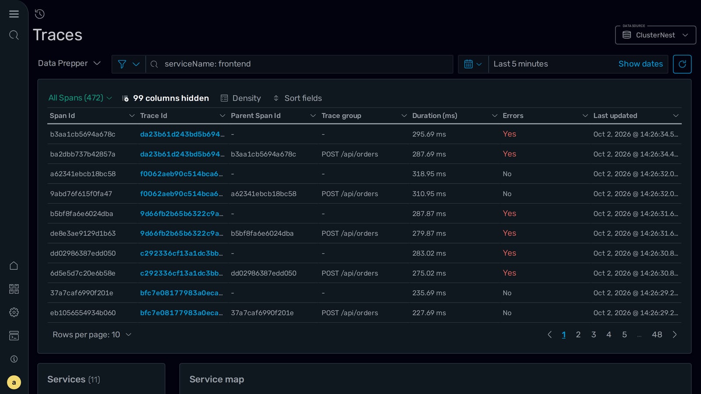The height and width of the screenshot is (394, 701).
Task: Go to results page 5
Action: (624, 334)
